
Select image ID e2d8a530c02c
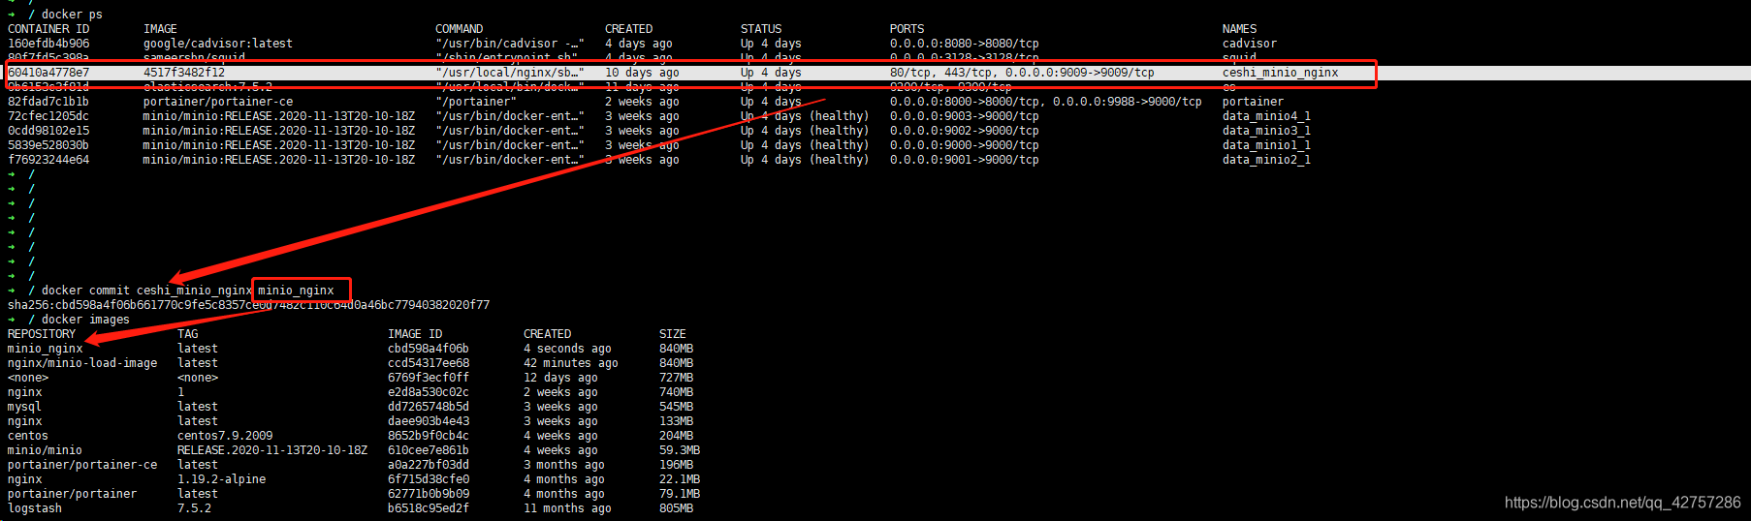[429, 392]
